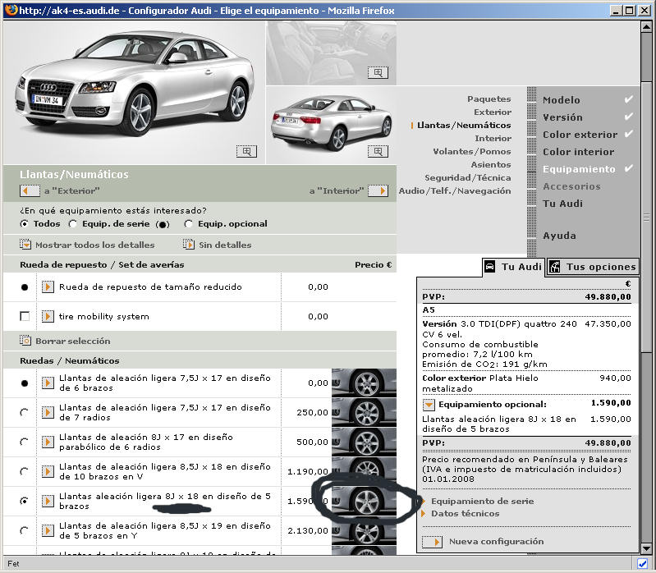
Task: Go to the Modelo step
Action: pyautogui.click(x=562, y=100)
